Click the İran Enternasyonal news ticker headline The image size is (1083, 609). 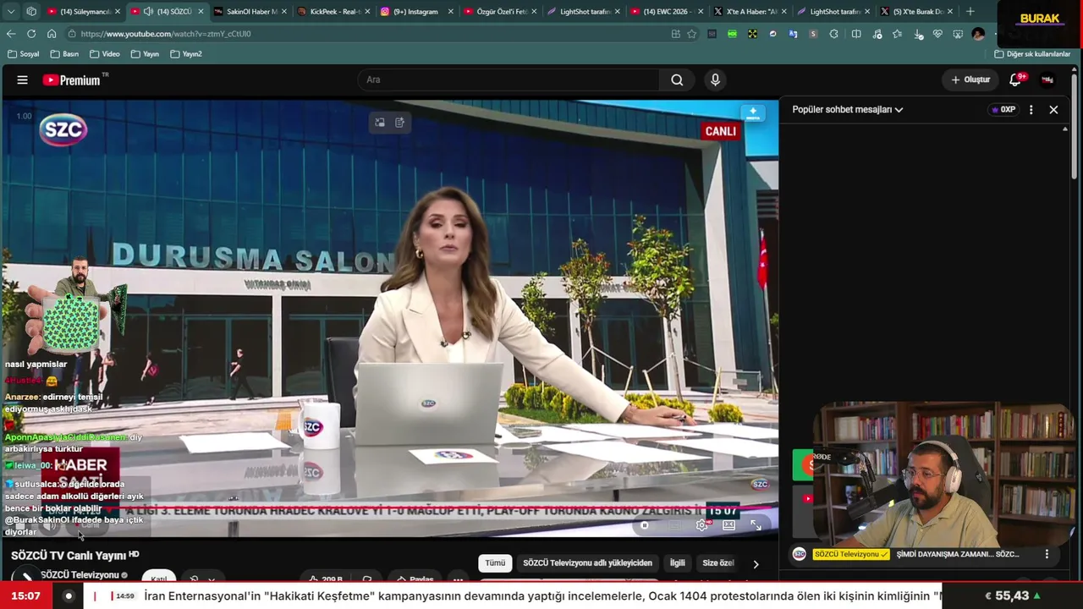click(541, 596)
